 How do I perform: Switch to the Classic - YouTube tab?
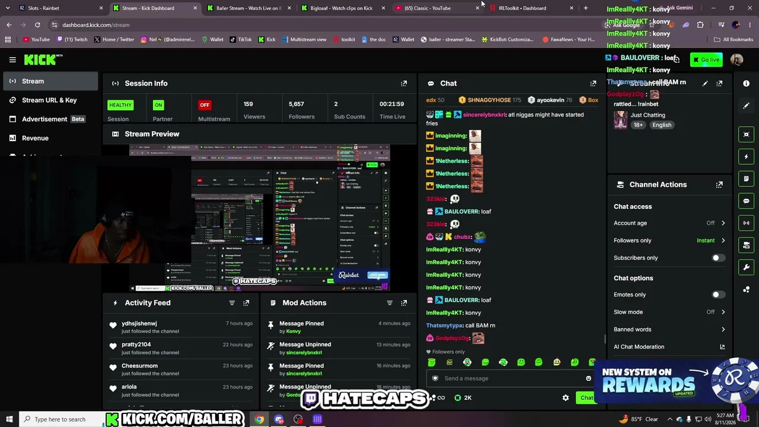(x=438, y=8)
